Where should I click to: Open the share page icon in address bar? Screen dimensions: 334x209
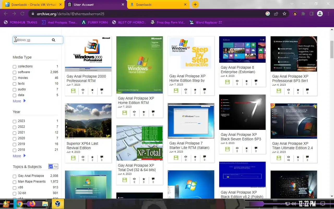(x=276, y=14)
